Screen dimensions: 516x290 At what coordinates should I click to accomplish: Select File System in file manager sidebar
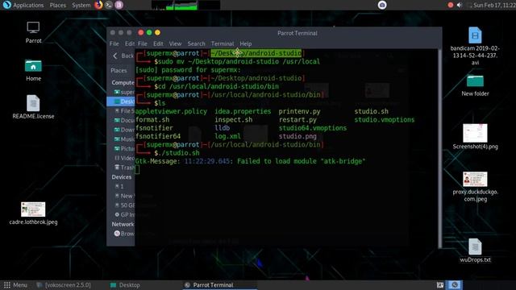coord(122,111)
